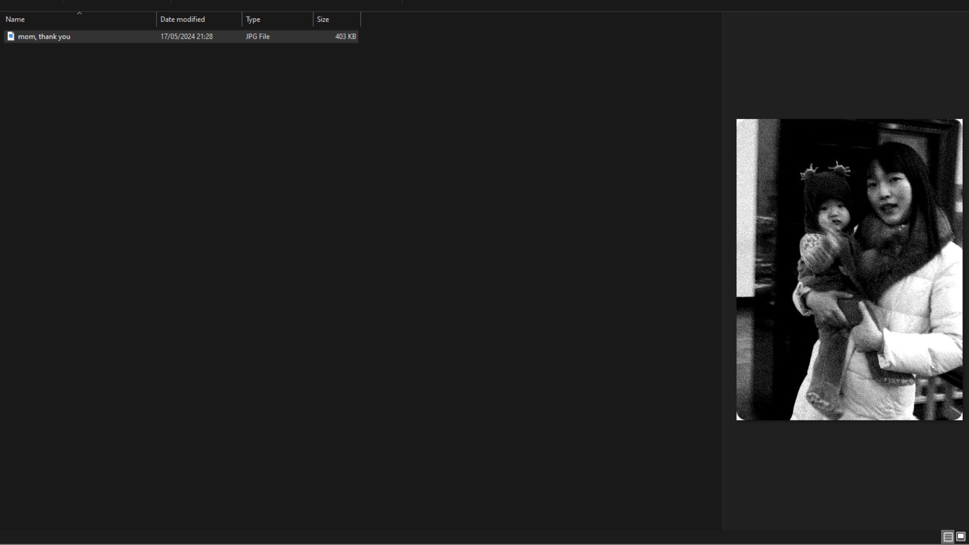Screen dimensions: 969x545
Task: Click divider between Date modified and Type
Action: (x=242, y=20)
